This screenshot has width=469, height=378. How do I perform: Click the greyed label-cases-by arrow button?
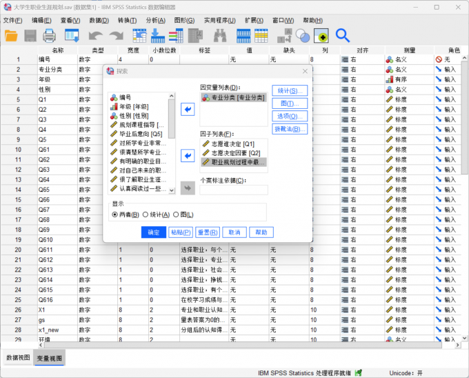click(x=188, y=188)
